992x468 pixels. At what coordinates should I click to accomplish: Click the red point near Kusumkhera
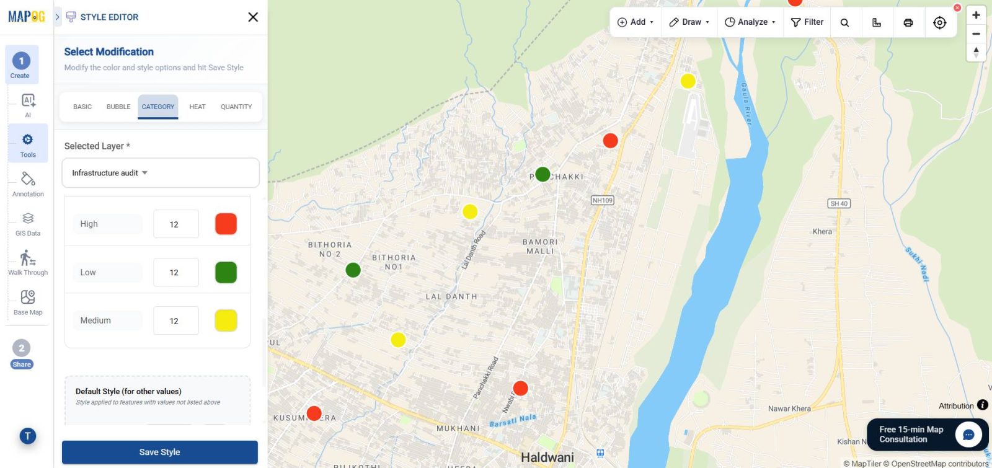(x=314, y=413)
